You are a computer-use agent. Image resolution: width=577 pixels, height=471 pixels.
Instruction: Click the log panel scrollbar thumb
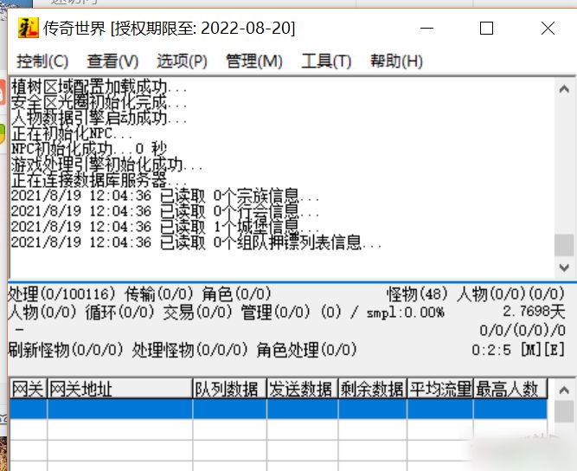(564, 245)
